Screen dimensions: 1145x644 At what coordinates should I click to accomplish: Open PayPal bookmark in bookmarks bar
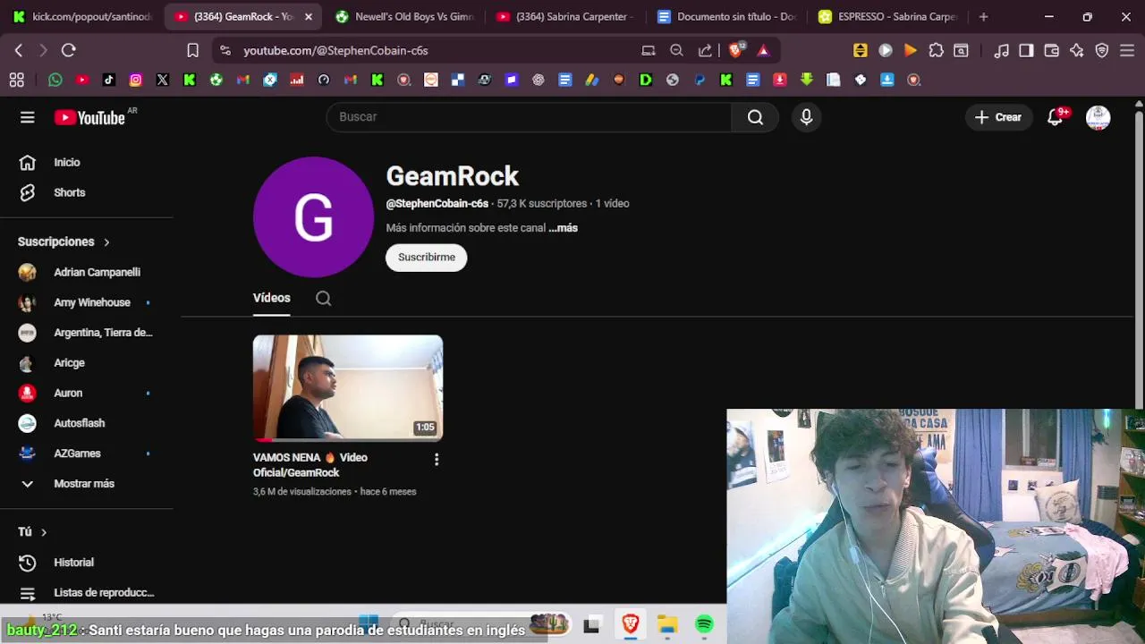point(700,80)
